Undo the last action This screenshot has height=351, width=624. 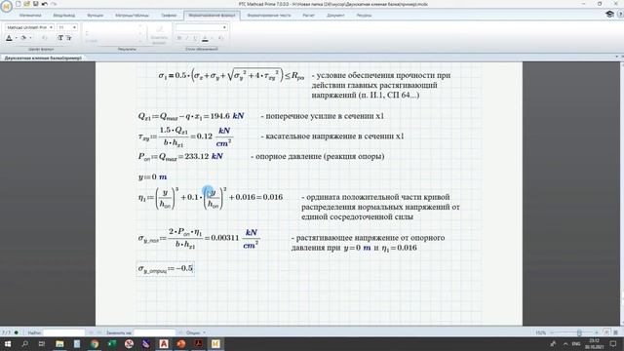pyautogui.click(x=45, y=4)
